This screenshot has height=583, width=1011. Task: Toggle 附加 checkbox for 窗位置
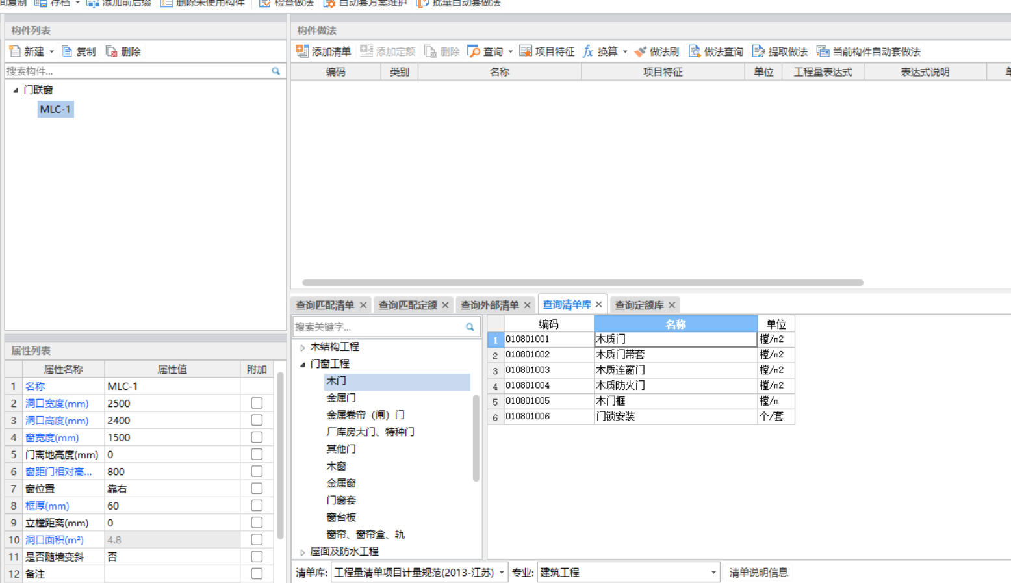click(x=257, y=488)
